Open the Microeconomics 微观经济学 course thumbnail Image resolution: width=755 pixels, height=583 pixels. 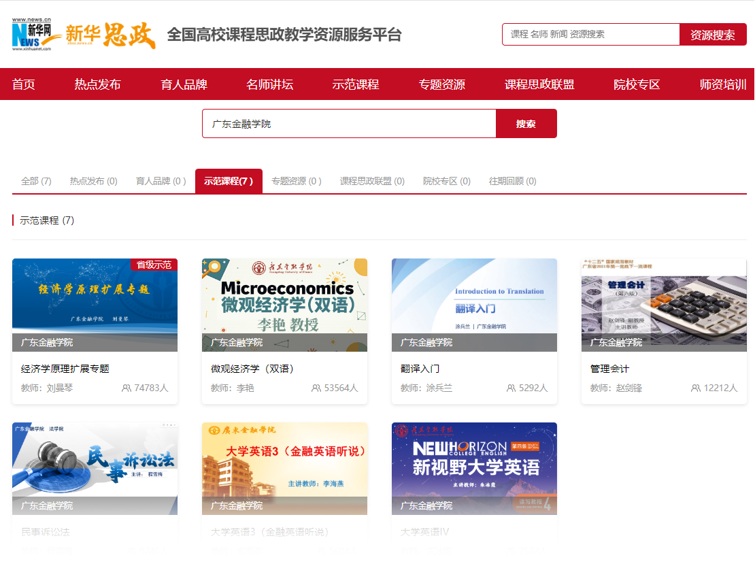click(x=284, y=305)
